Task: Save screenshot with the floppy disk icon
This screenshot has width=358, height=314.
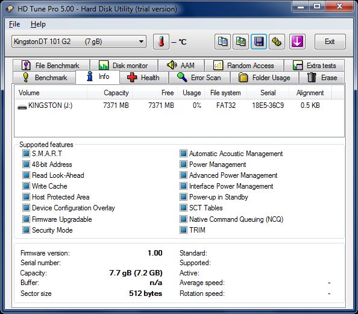Action: pyautogui.click(x=259, y=42)
